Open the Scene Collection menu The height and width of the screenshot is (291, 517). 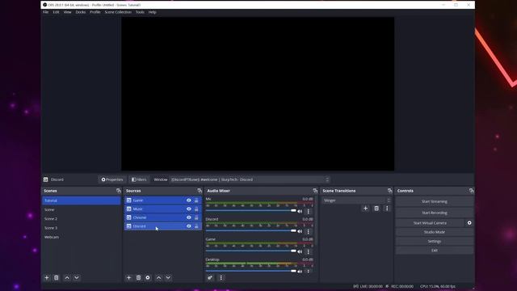(x=118, y=12)
